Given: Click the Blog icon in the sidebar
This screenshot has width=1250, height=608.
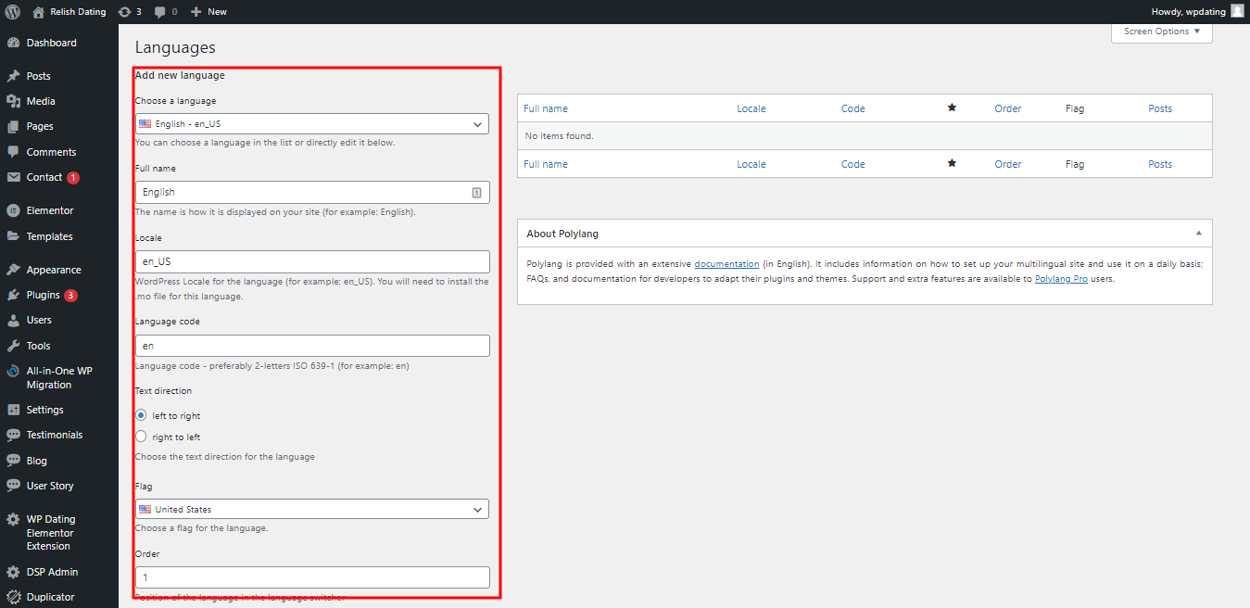Looking at the screenshot, I should tap(13, 461).
